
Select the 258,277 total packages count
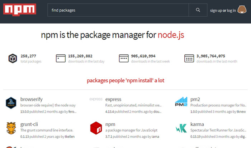[28, 56]
